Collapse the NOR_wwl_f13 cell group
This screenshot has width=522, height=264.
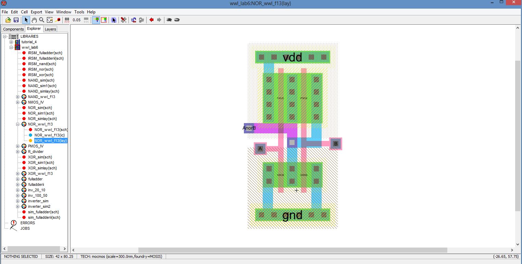(18, 124)
